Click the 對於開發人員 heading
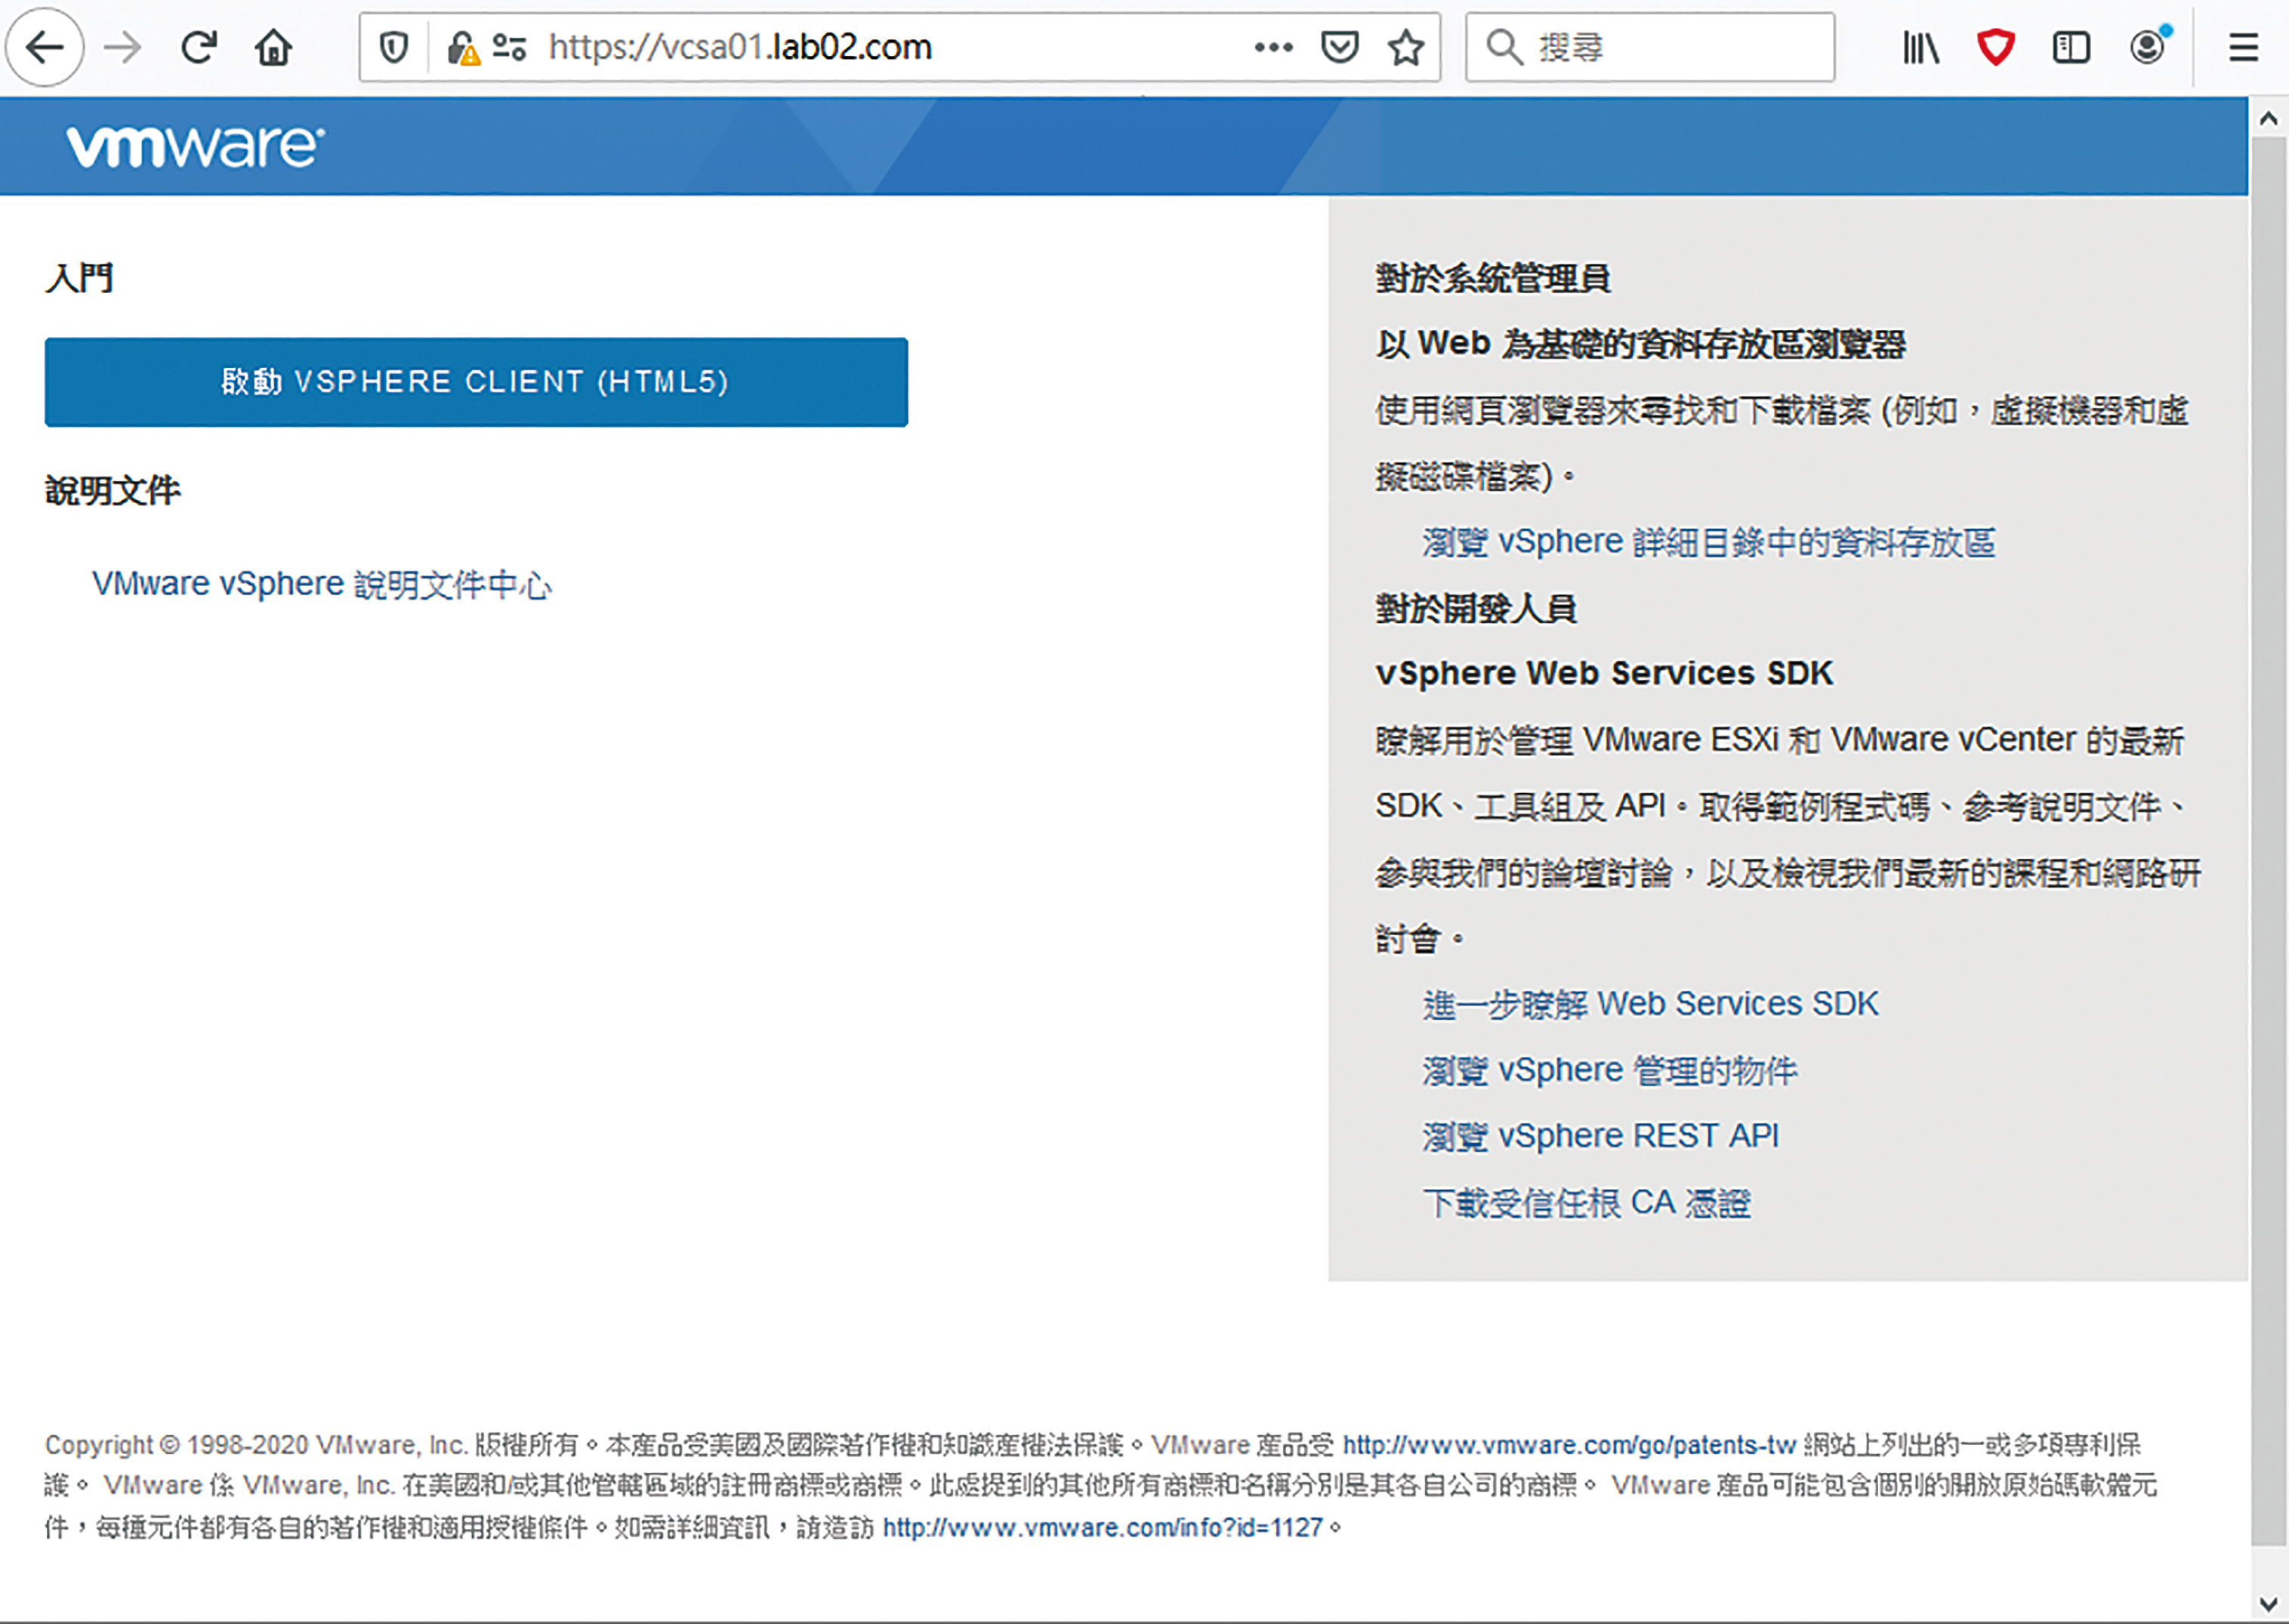Screen dimensions: 2289x1624 1476,608
